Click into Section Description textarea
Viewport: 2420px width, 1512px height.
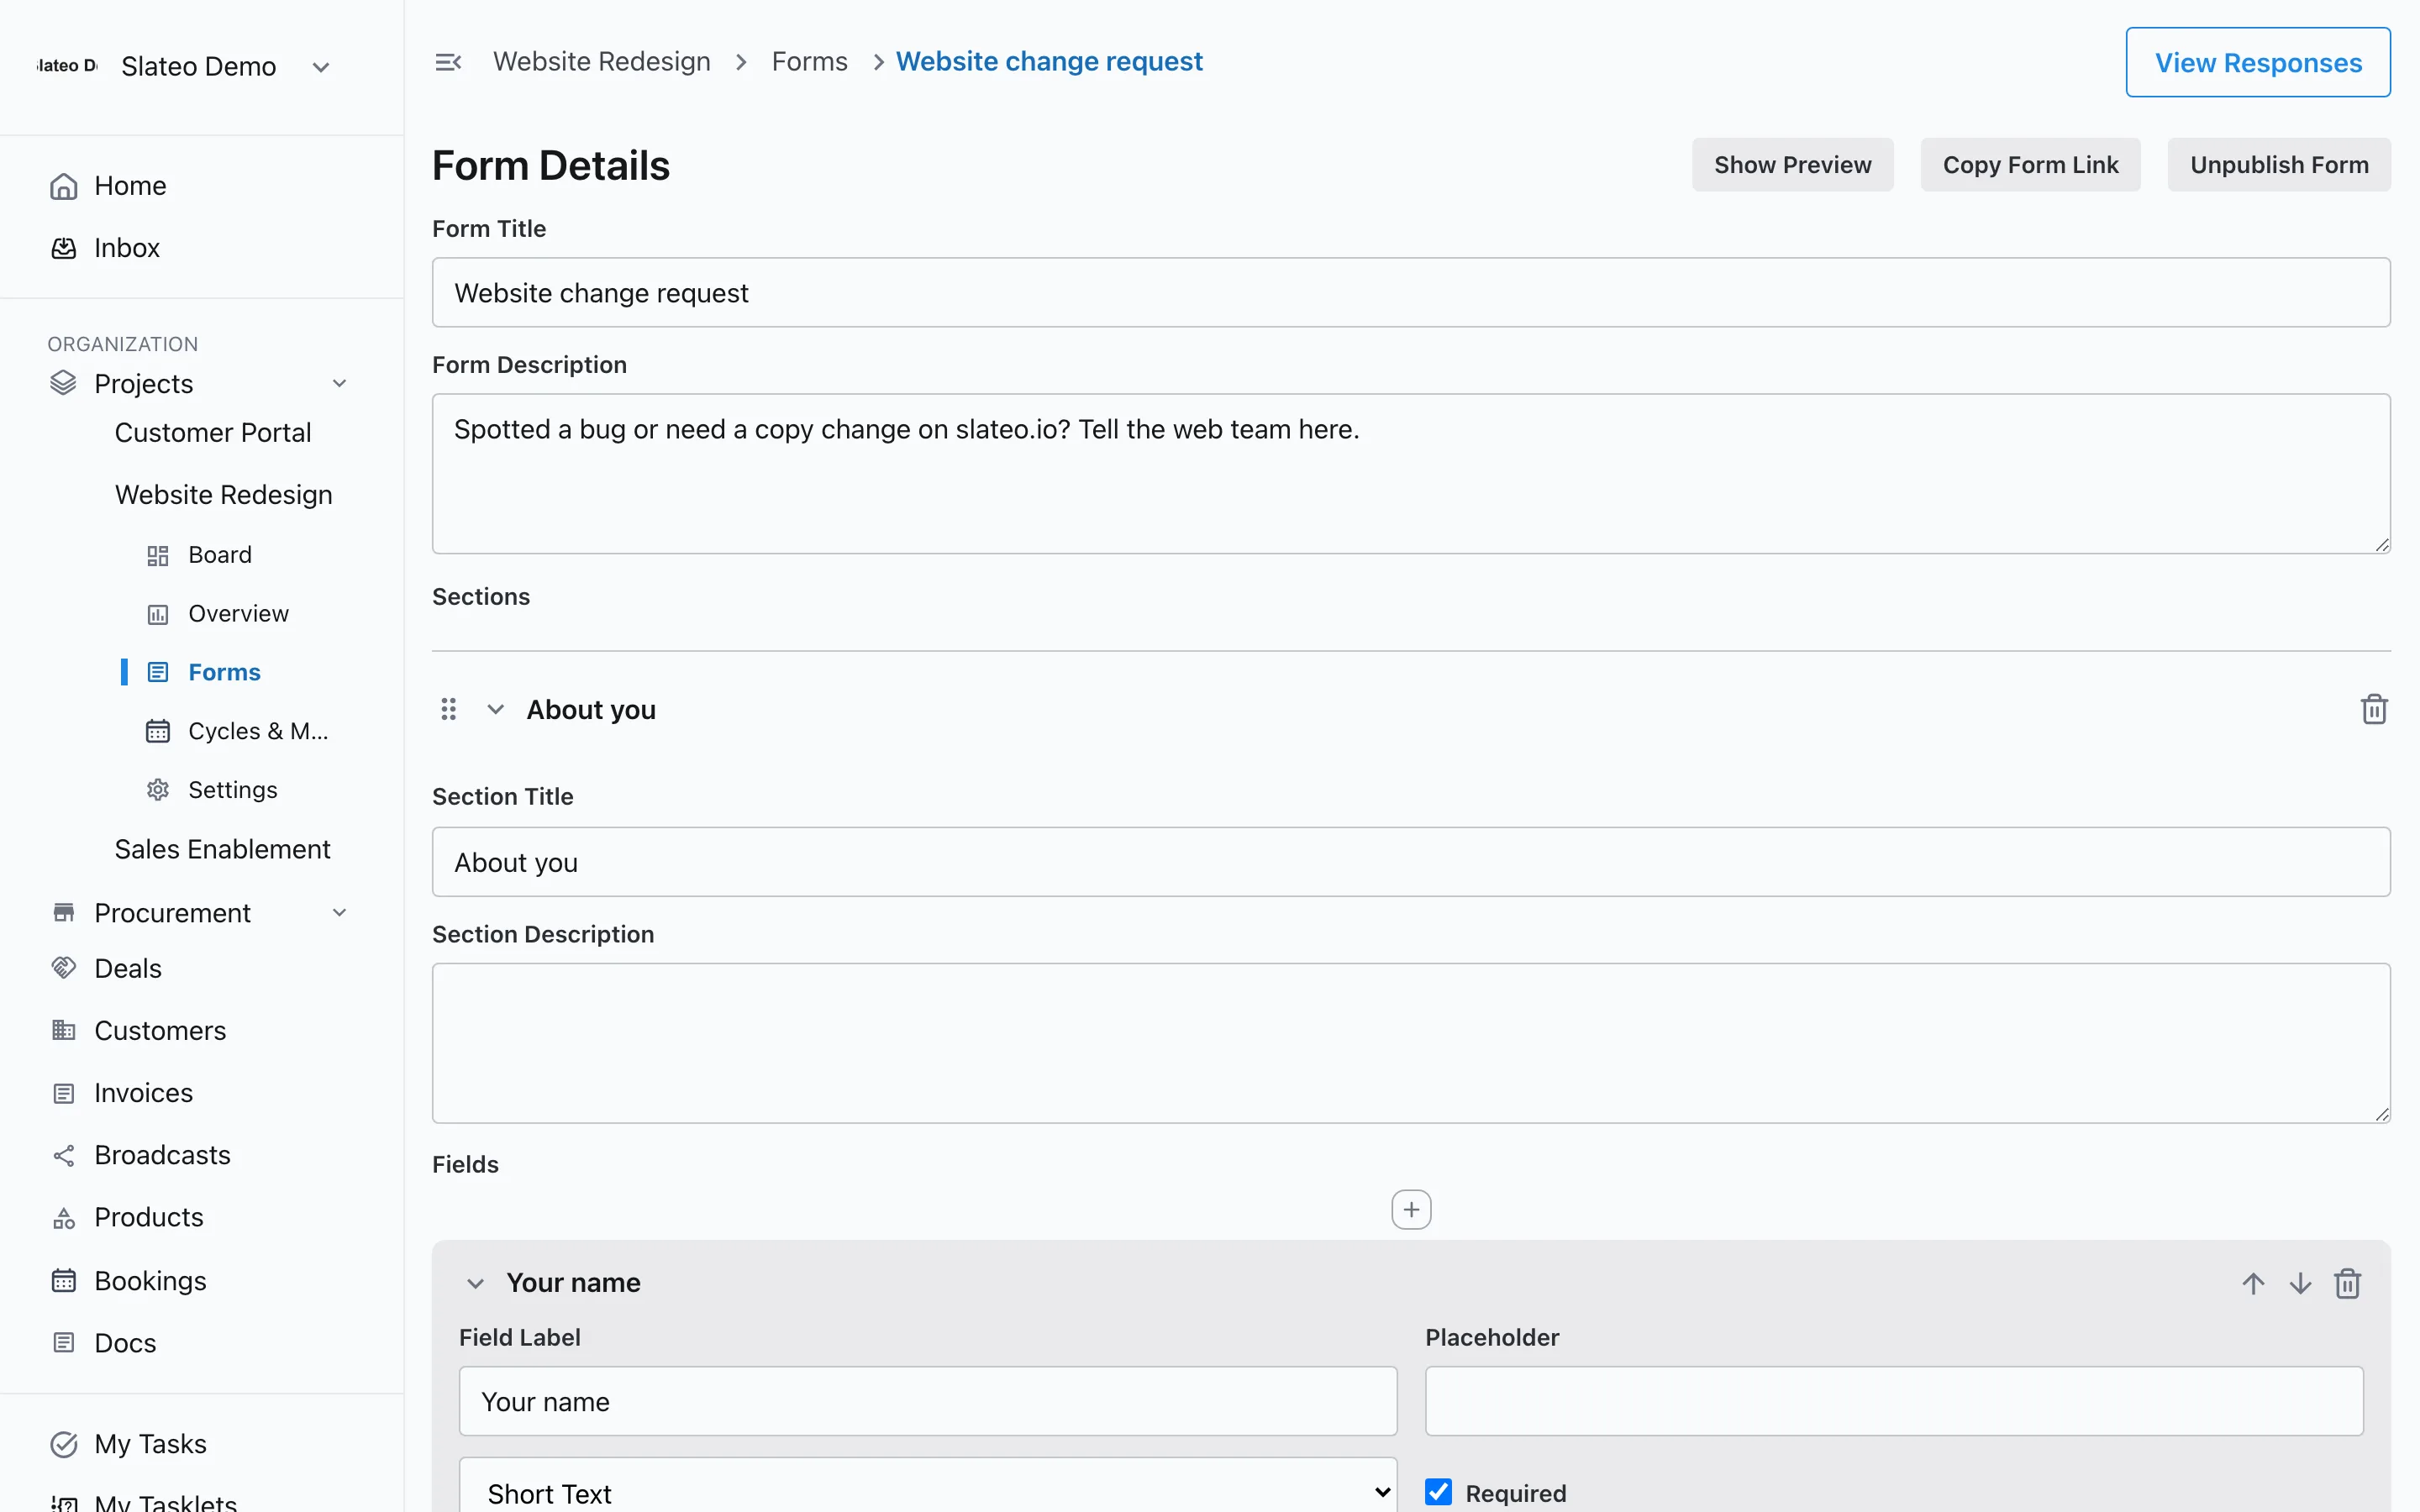1411,1043
